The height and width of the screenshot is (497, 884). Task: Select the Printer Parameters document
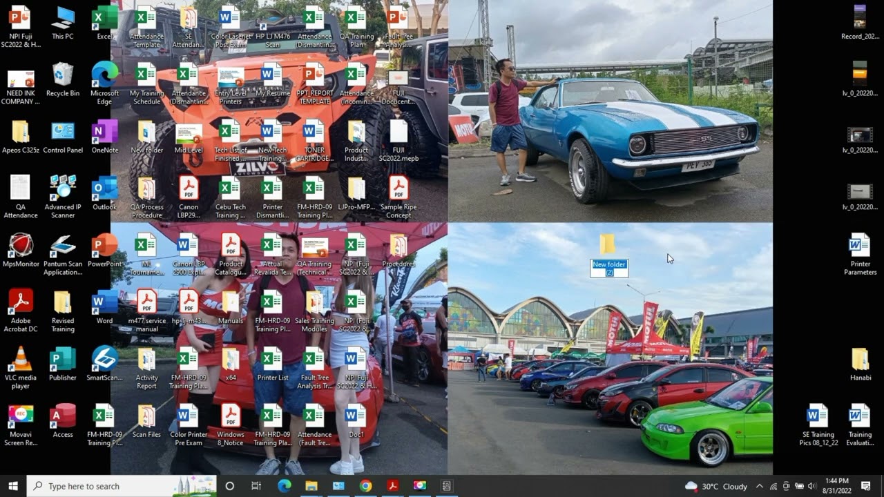click(x=860, y=255)
